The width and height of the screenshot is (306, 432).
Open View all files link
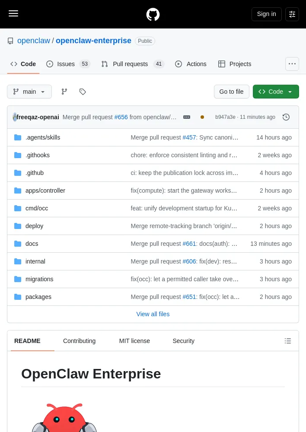click(153, 314)
